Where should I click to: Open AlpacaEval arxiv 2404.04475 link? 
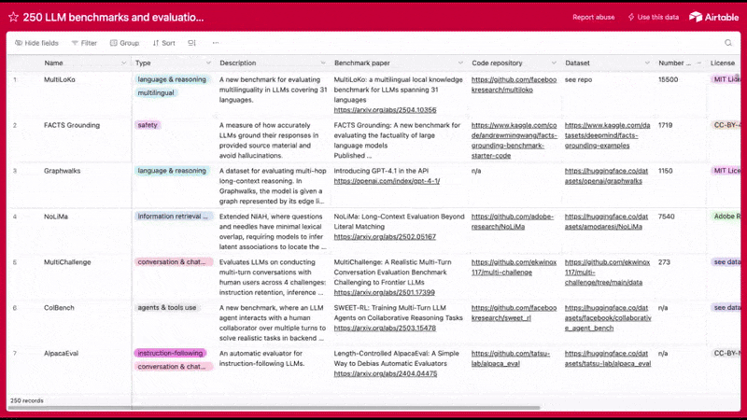(x=386, y=374)
